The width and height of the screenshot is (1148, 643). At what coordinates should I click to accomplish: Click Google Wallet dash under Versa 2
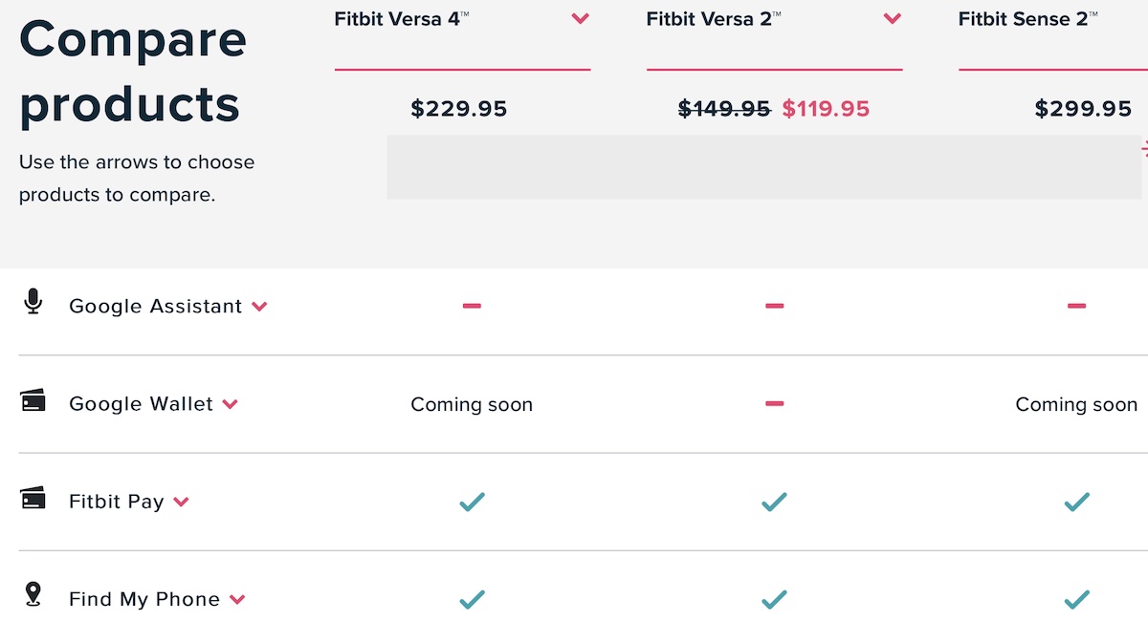click(774, 404)
